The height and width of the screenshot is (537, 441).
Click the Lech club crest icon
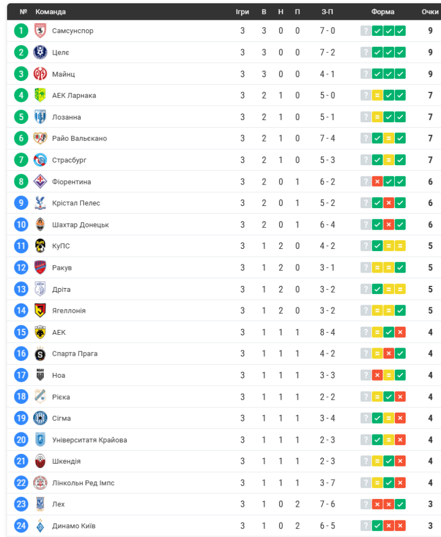40,504
